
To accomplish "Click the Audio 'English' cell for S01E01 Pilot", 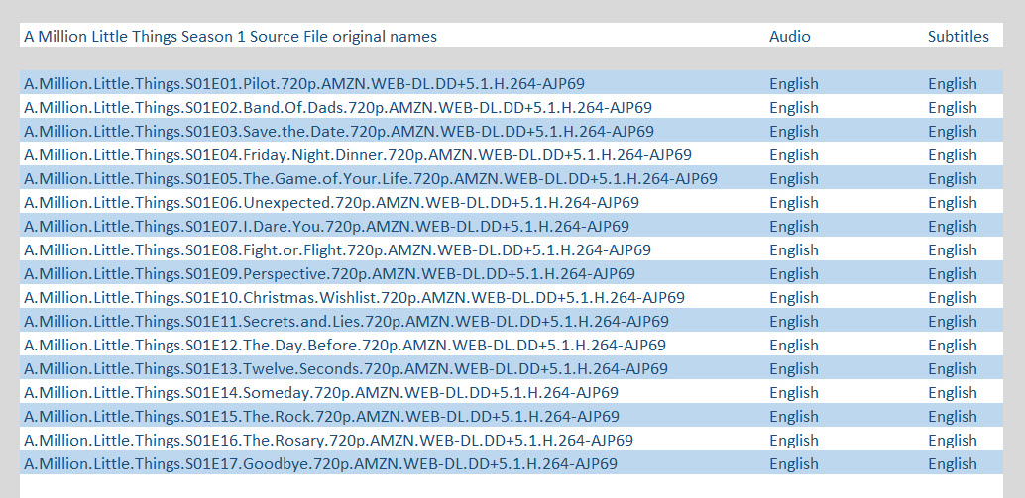I will click(x=794, y=84).
